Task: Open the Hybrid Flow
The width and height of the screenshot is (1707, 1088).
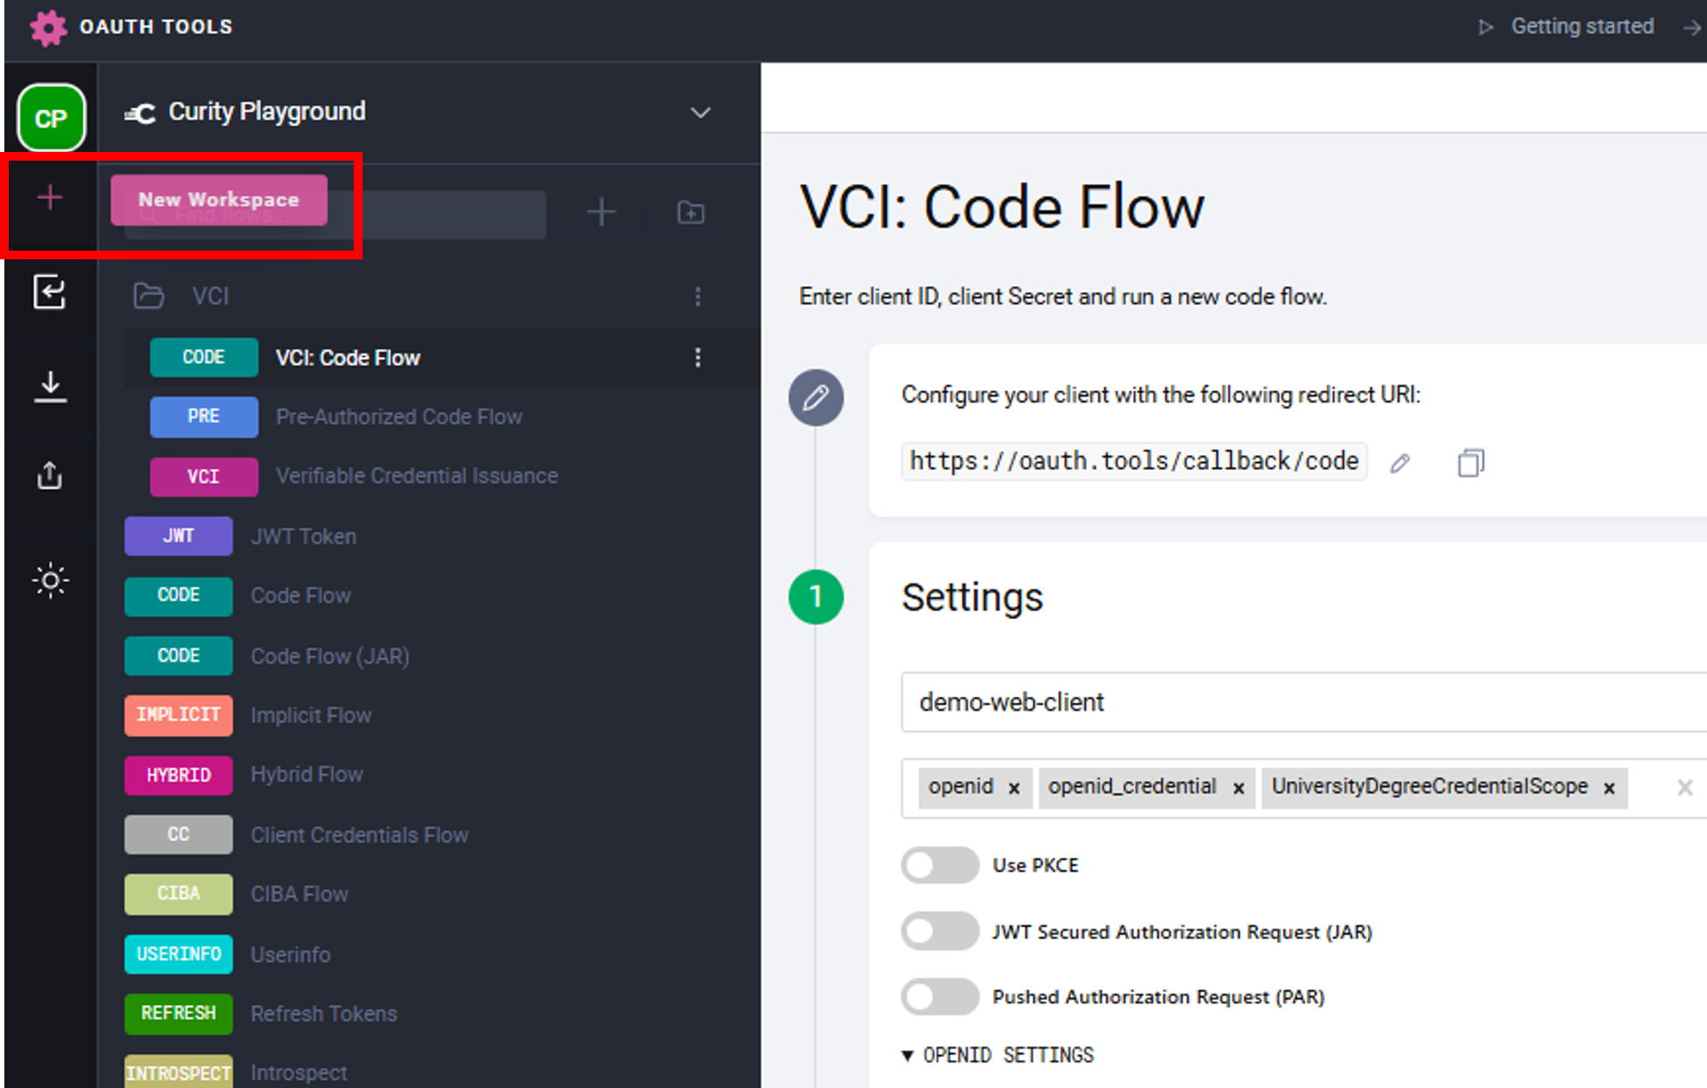Action: tap(307, 775)
